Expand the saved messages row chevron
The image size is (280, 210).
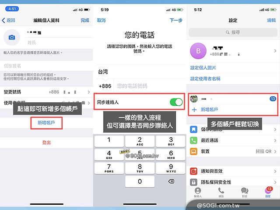(x=275, y=129)
